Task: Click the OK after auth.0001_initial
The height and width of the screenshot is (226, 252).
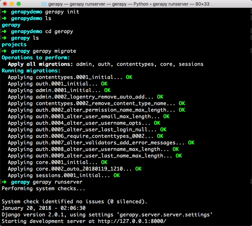Action: 104,84
